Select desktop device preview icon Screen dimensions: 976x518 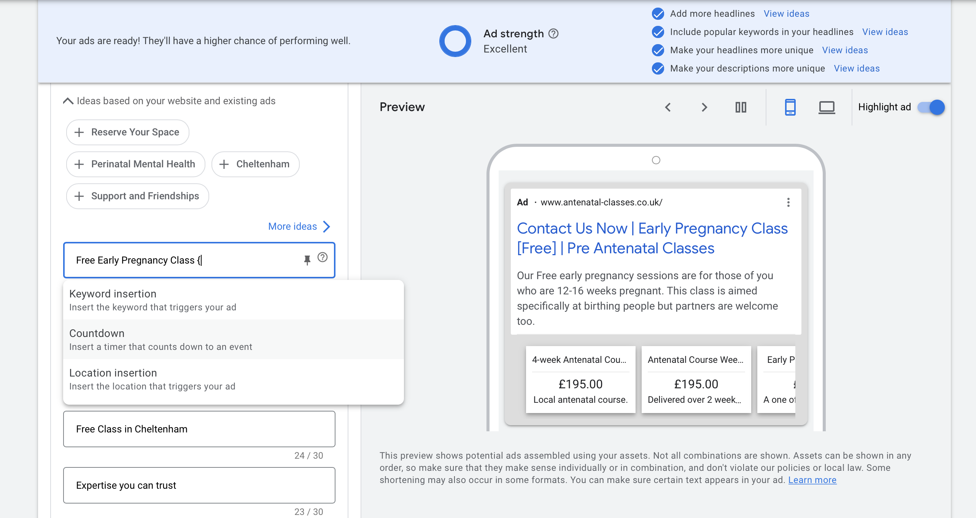[x=827, y=107]
